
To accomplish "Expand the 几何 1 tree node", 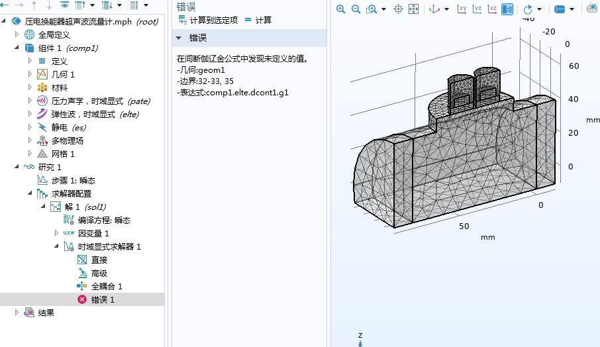I will pyautogui.click(x=30, y=74).
